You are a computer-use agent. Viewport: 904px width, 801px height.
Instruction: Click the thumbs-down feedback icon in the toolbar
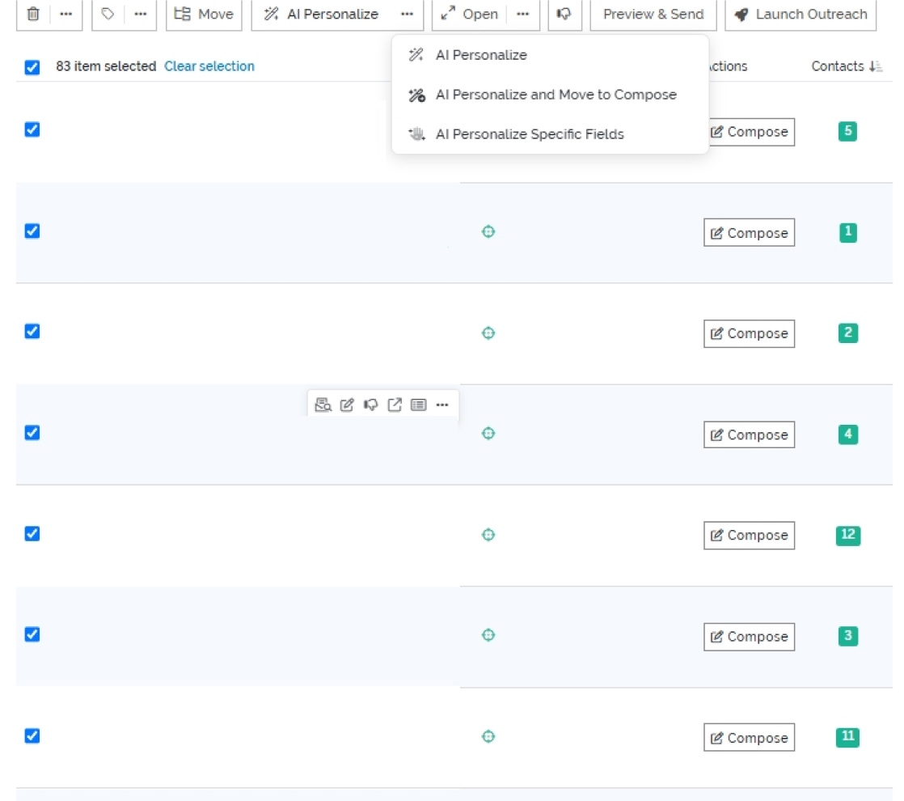point(564,14)
